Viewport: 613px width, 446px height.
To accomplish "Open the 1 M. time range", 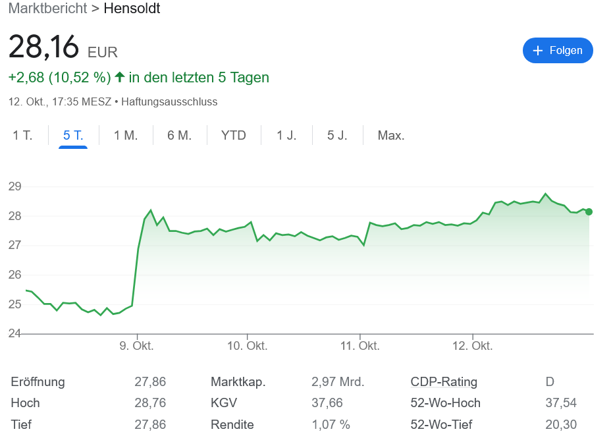I will (x=126, y=135).
